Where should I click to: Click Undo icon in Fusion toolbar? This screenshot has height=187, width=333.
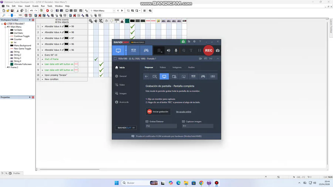31,11
